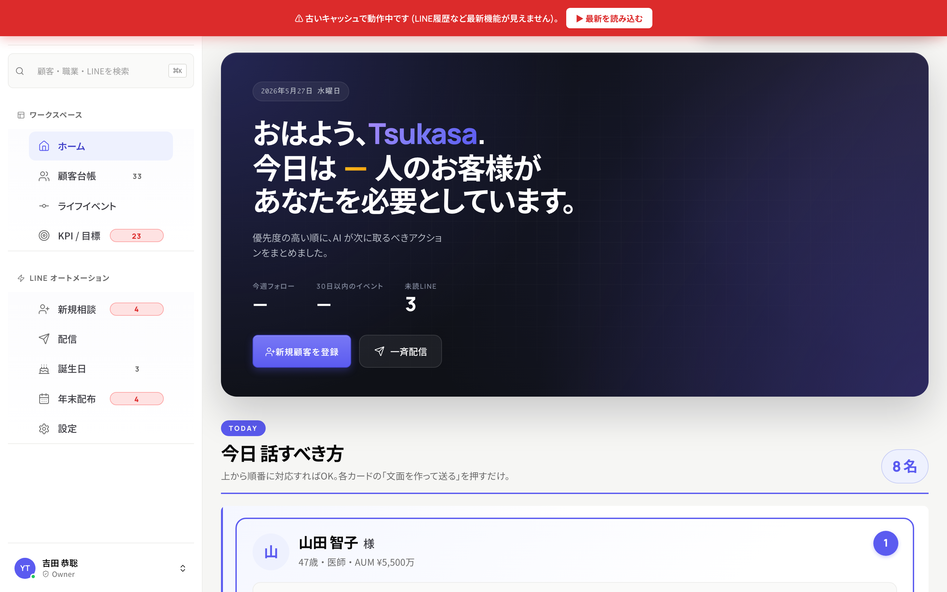
Task: Click the ホーム house icon
Action: point(44,146)
